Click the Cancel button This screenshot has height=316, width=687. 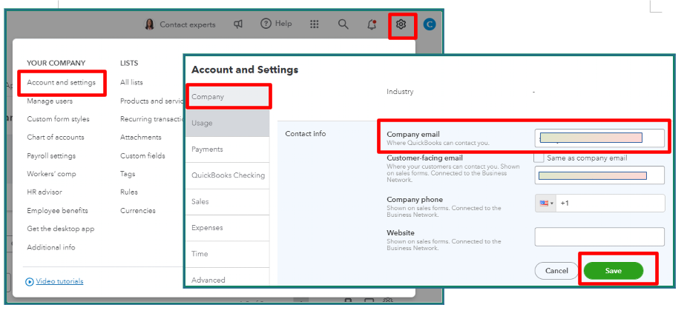(556, 271)
